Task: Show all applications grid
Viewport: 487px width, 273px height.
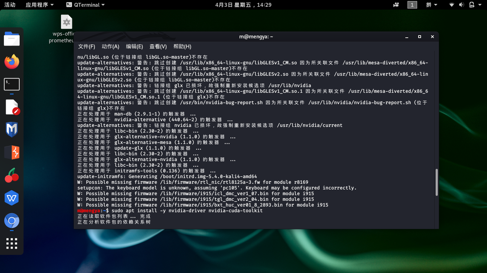Action: point(12,243)
